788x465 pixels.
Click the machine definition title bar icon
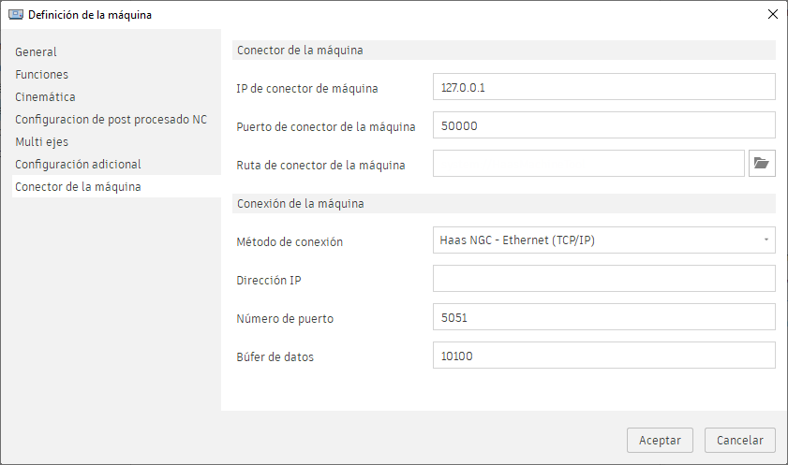point(15,14)
